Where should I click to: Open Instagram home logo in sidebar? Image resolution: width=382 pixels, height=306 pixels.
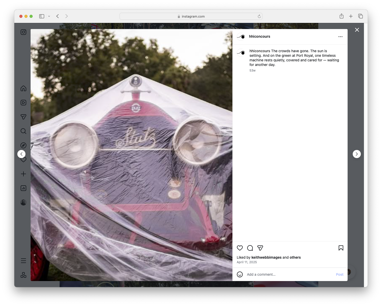[x=23, y=32]
